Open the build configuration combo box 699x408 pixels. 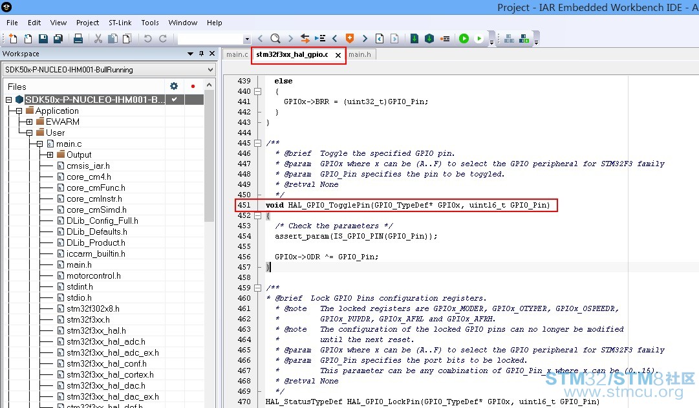click(x=109, y=70)
